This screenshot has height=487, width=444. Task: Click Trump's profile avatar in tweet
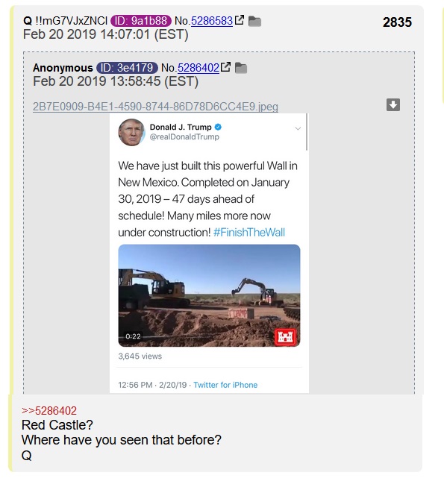click(131, 132)
